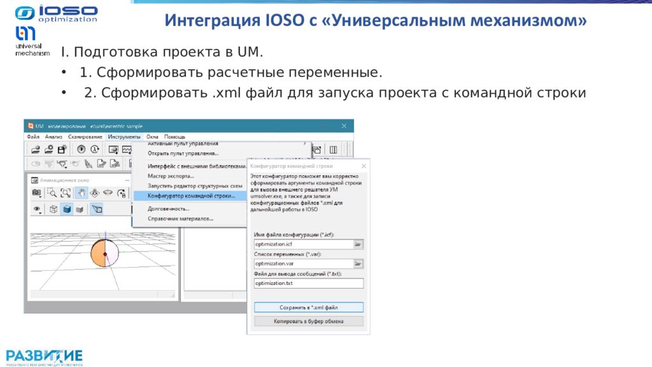Click the optimization.txt message output field

(309, 284)
